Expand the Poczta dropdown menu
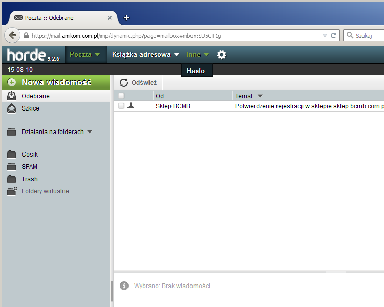The width and height of the screenshot is (384, 307). pyautogui.click(x=85, y=54)
